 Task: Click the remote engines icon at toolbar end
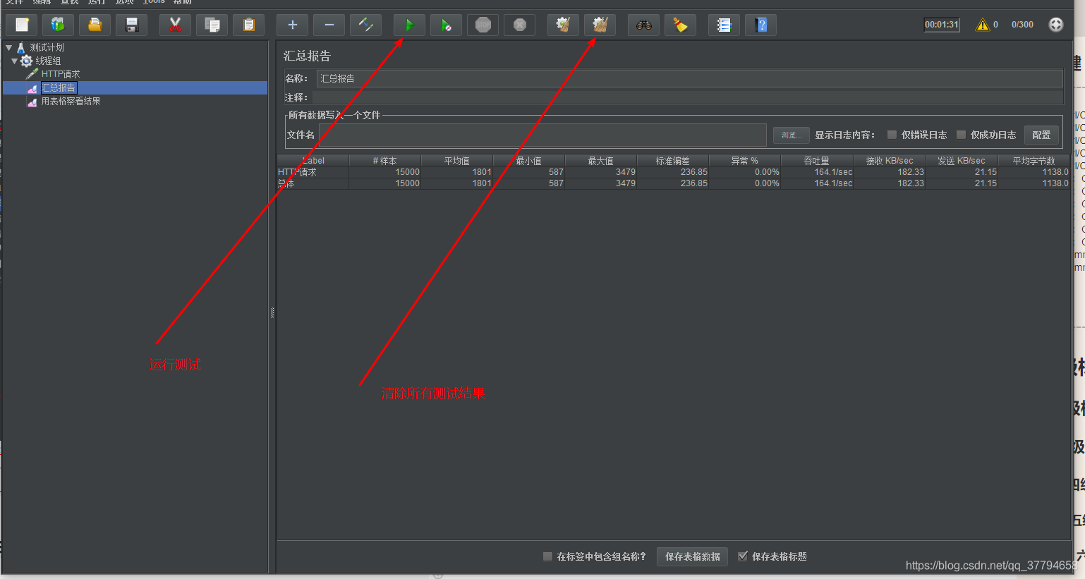(x=1056, y=25)
